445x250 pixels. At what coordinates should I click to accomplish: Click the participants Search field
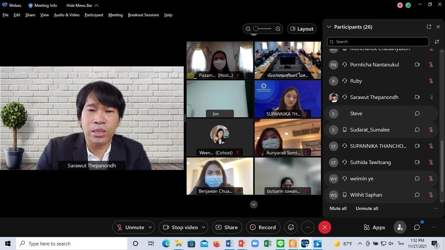click(x=378, y=42)
